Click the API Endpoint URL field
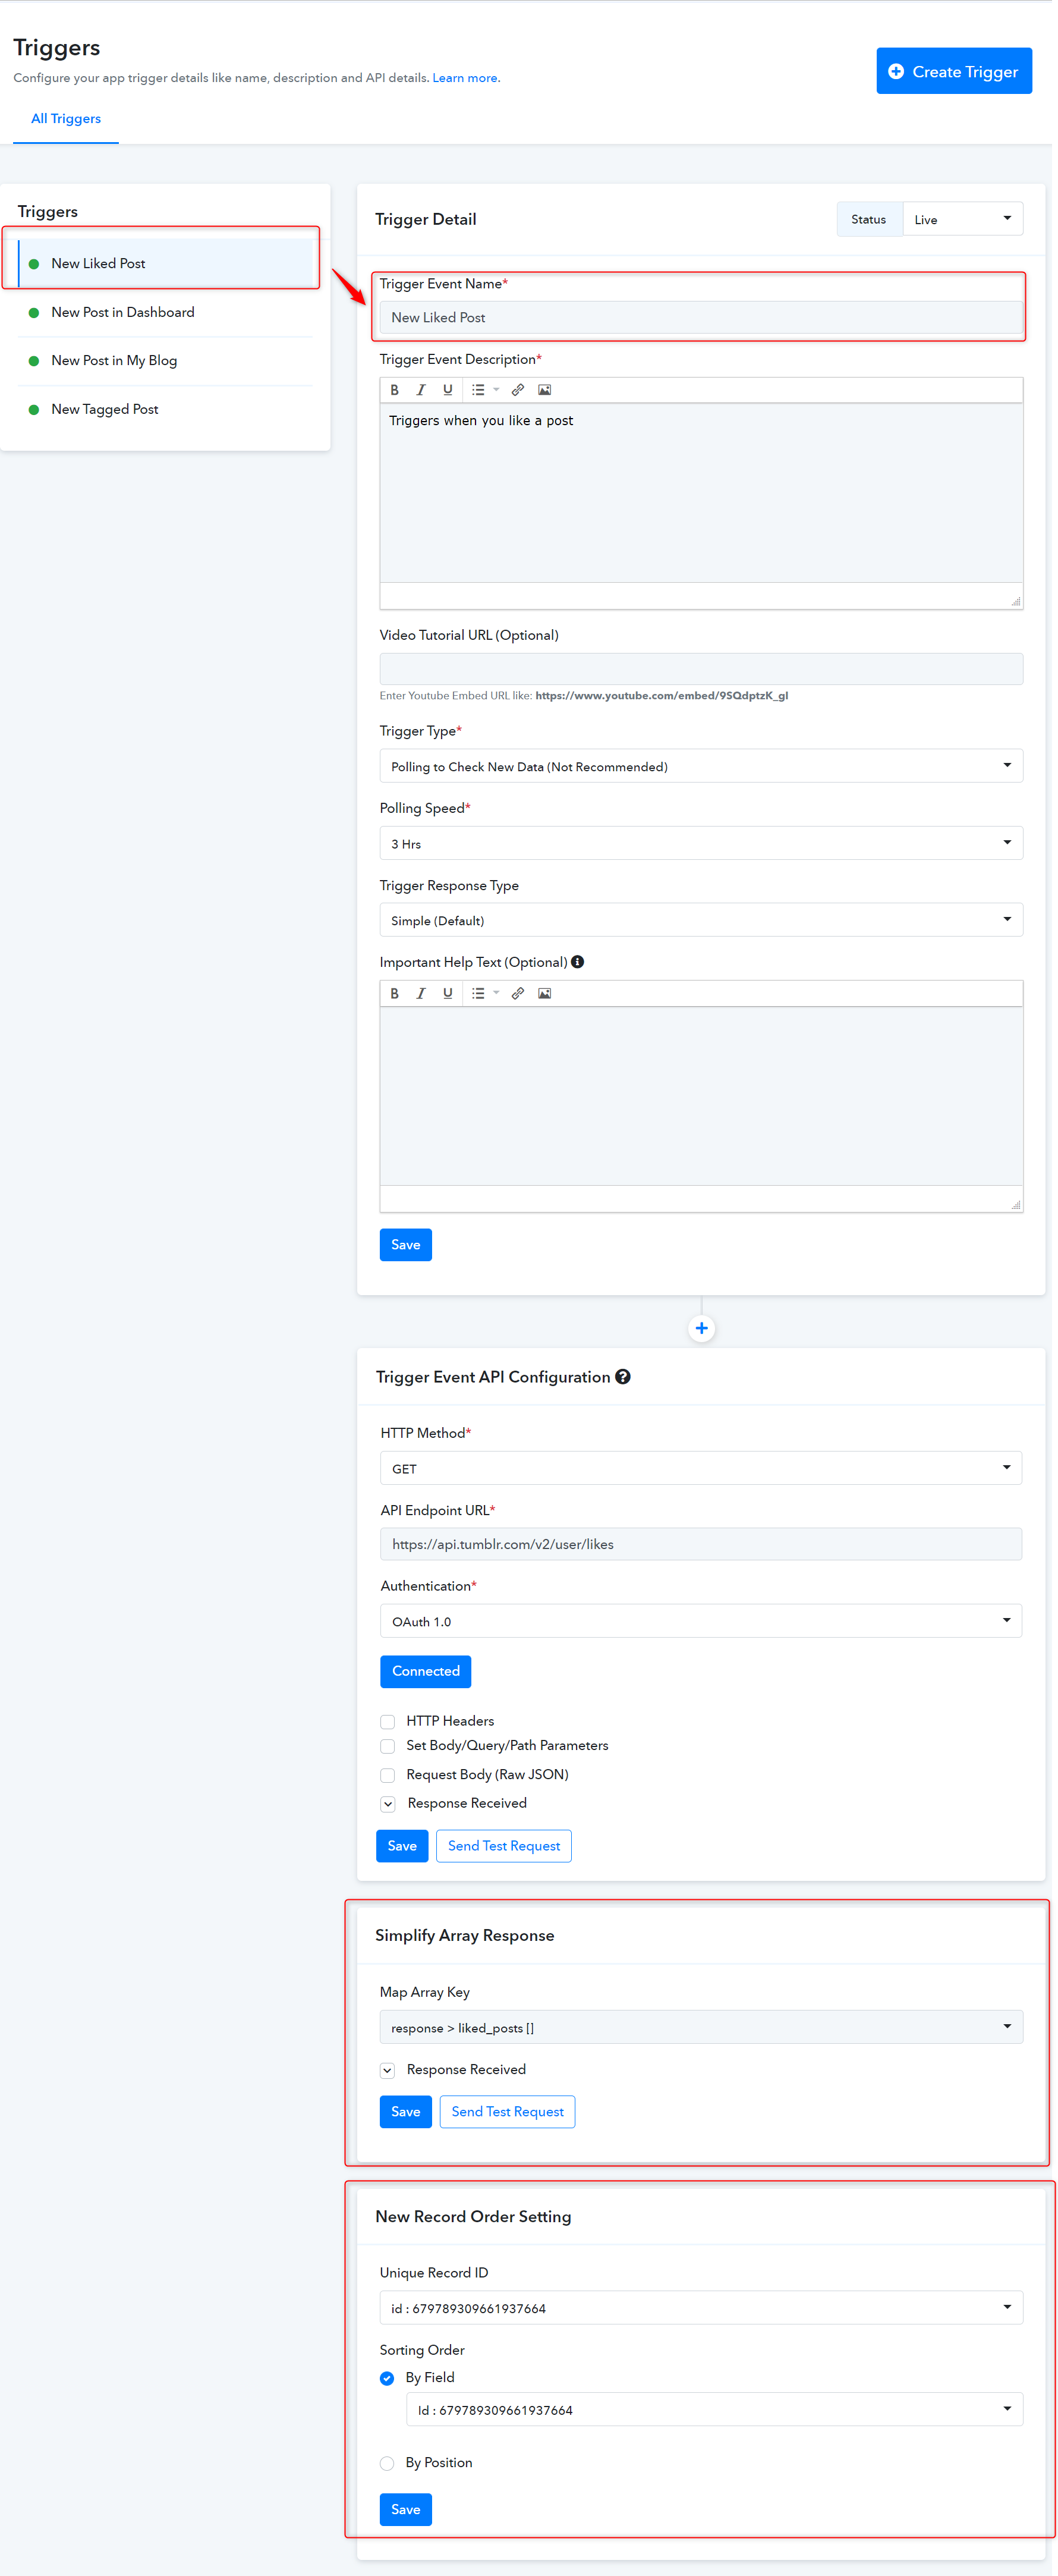 coord(701,1544)
